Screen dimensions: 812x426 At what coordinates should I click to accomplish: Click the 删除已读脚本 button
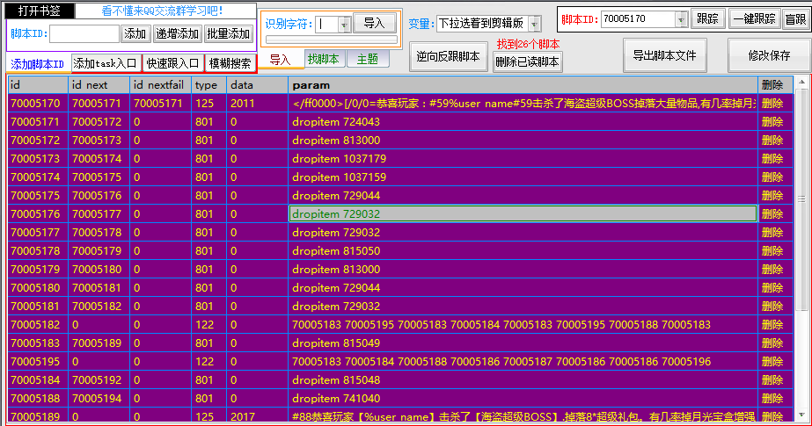click(527, 62)
